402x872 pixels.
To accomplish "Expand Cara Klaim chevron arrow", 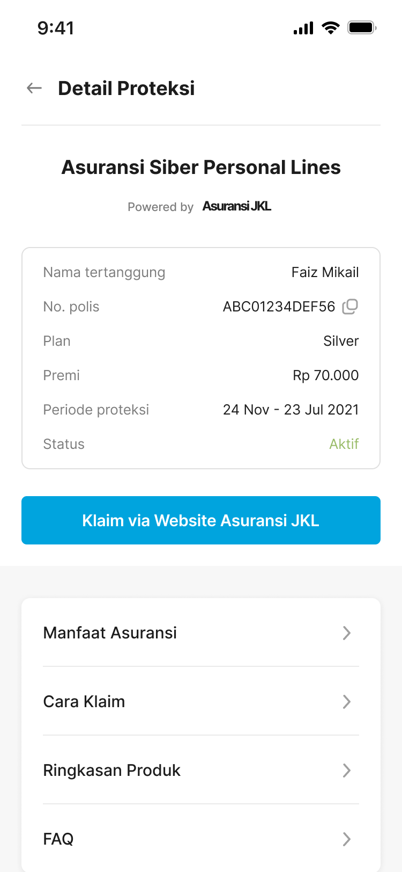I will (x=347, y=702).
